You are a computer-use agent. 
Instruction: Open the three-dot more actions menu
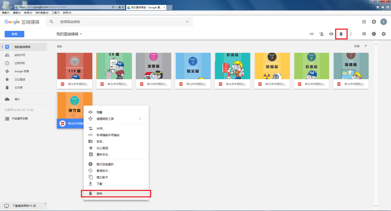pyautogui.click(x=351, y=34)
